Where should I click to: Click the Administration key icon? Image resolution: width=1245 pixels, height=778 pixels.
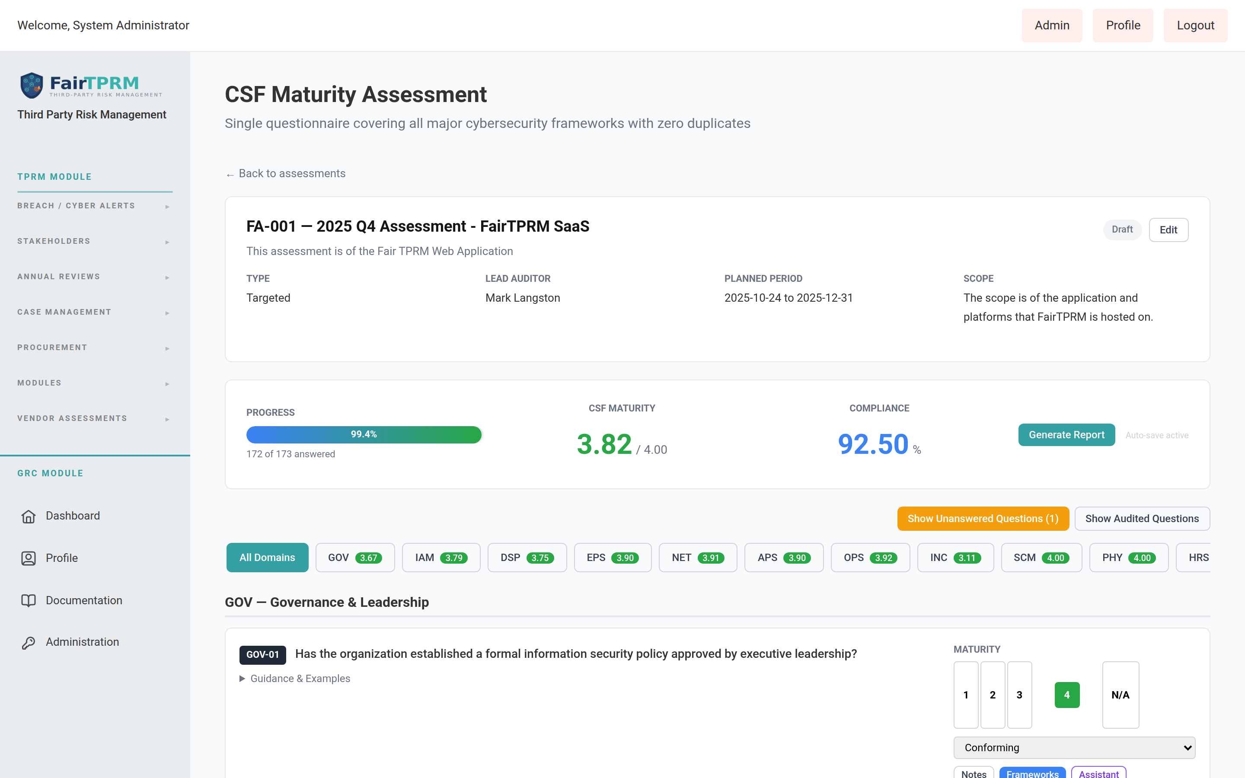pos(28,643)
